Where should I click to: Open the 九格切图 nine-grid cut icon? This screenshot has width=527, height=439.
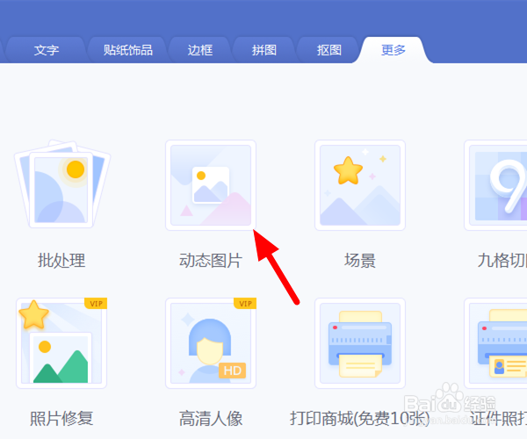tap(495, 185)
